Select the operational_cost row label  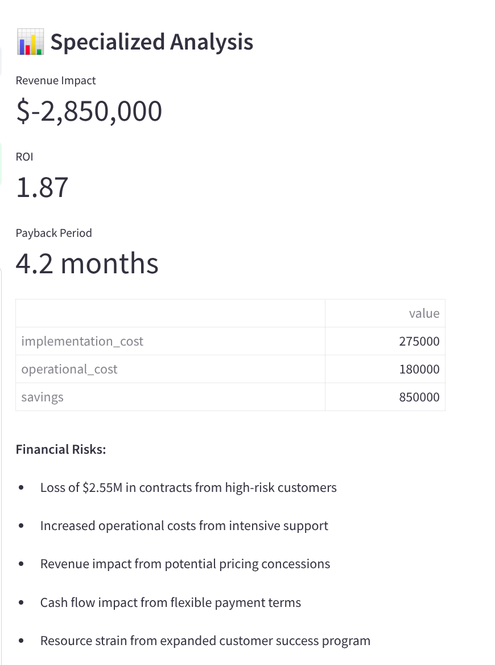click(x=69, y=369)
